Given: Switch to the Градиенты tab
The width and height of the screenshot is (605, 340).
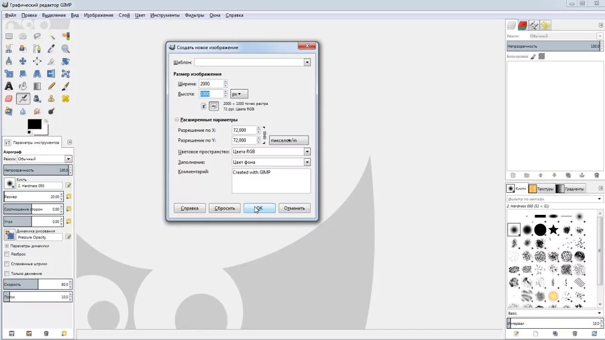Looking at the screenshot, I should 570,188.
